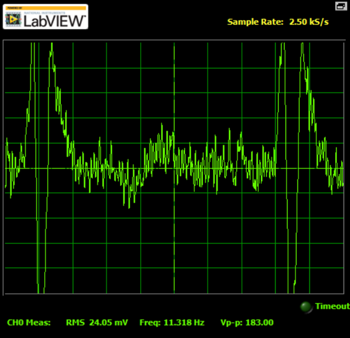Select the 11.318 Hz frequency value
350x338 pixels.
point(184,323)
